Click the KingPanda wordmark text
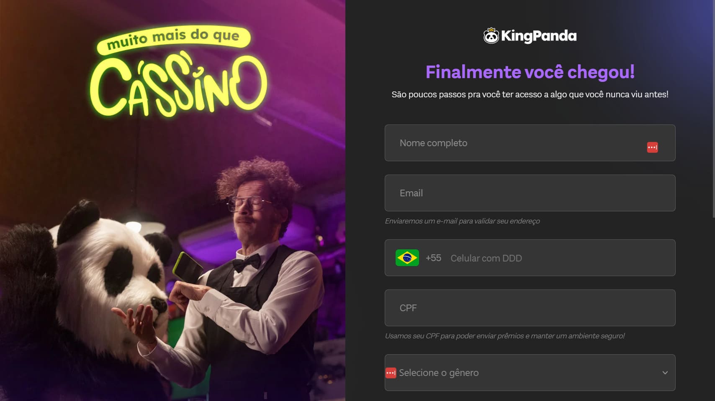 pos(539,36)
